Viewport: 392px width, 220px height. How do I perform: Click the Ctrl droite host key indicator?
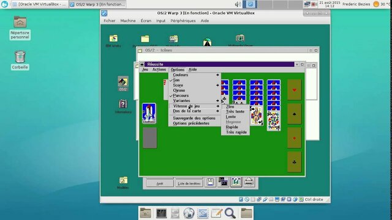[x=314, y=199]
